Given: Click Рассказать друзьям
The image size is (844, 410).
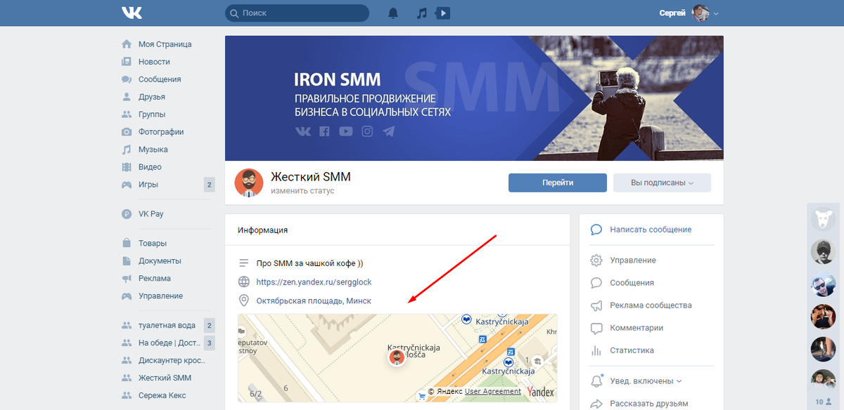Looking at the screenshot, I should (648, 404).
